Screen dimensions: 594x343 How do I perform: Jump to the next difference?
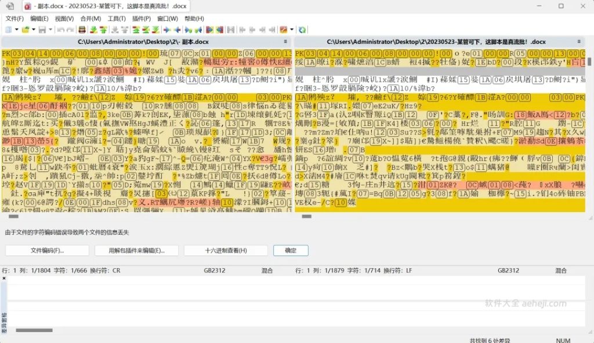point(93,29)
